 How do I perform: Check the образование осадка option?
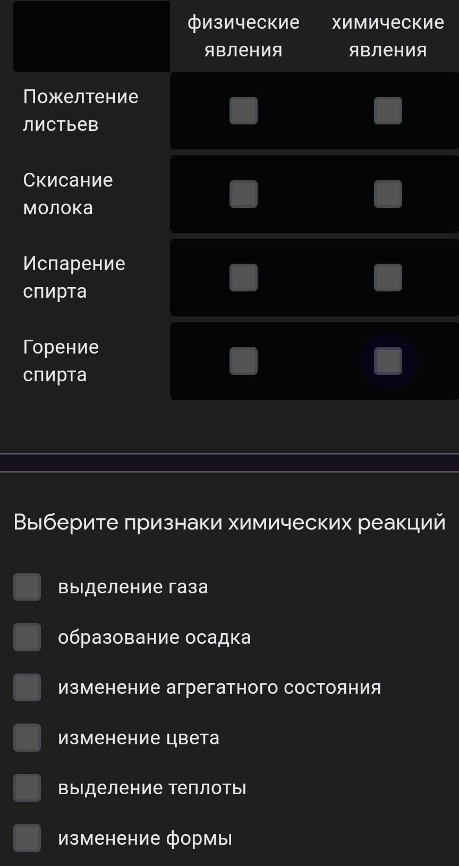(x=27, y=637)
